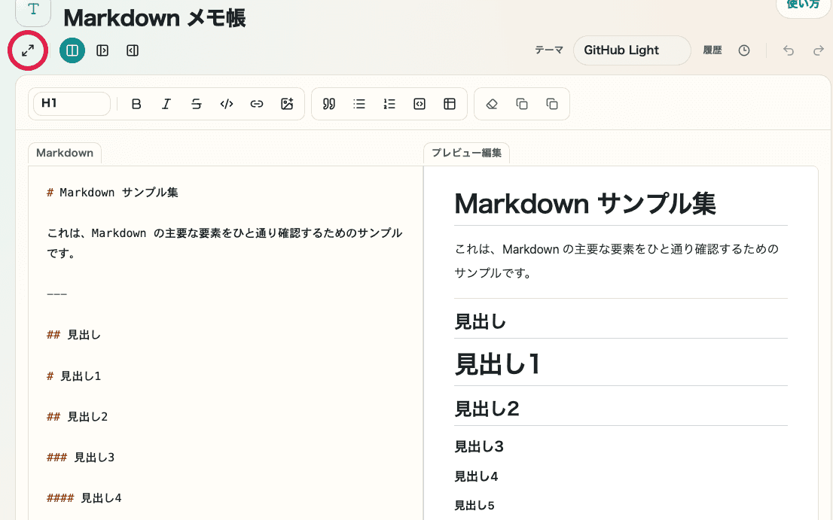The width and height of the screenshot is (833, 520).
Task: Insert an inline code snippet
Action: pos(227,104)
